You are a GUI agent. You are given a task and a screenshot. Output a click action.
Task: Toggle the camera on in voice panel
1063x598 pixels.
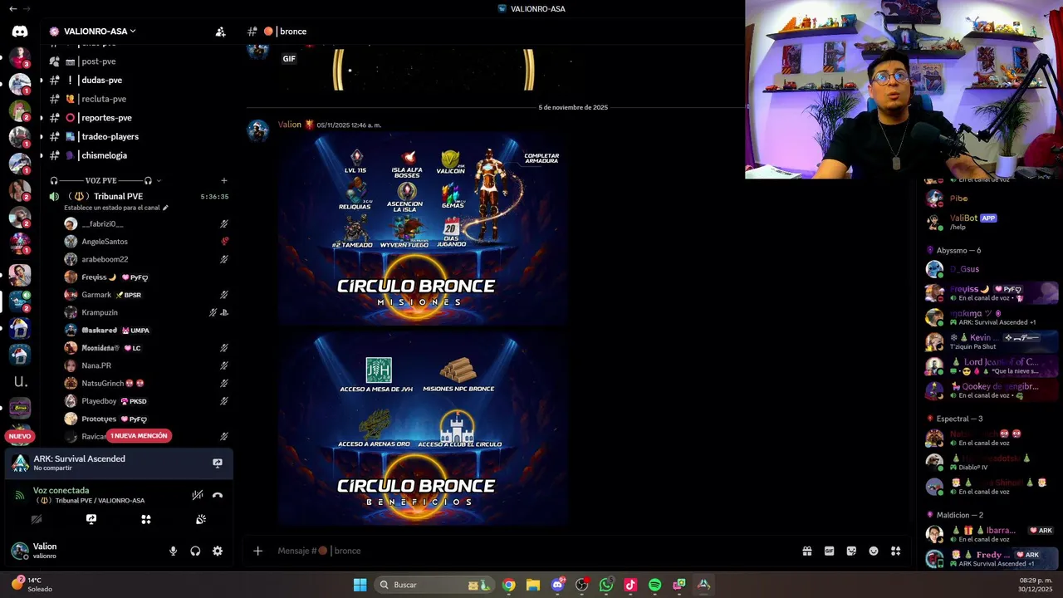[37, 519]
